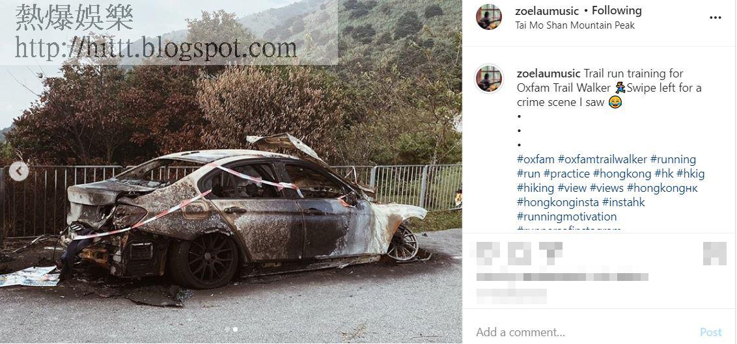The height and width of the screenshot is (344, 737).
Task: Go to previous photo with left arrow
Action: 18,172
